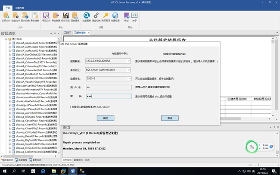Cancel the dialog with 取消 button
Screen dimensions: 280x175
(170, 118)
